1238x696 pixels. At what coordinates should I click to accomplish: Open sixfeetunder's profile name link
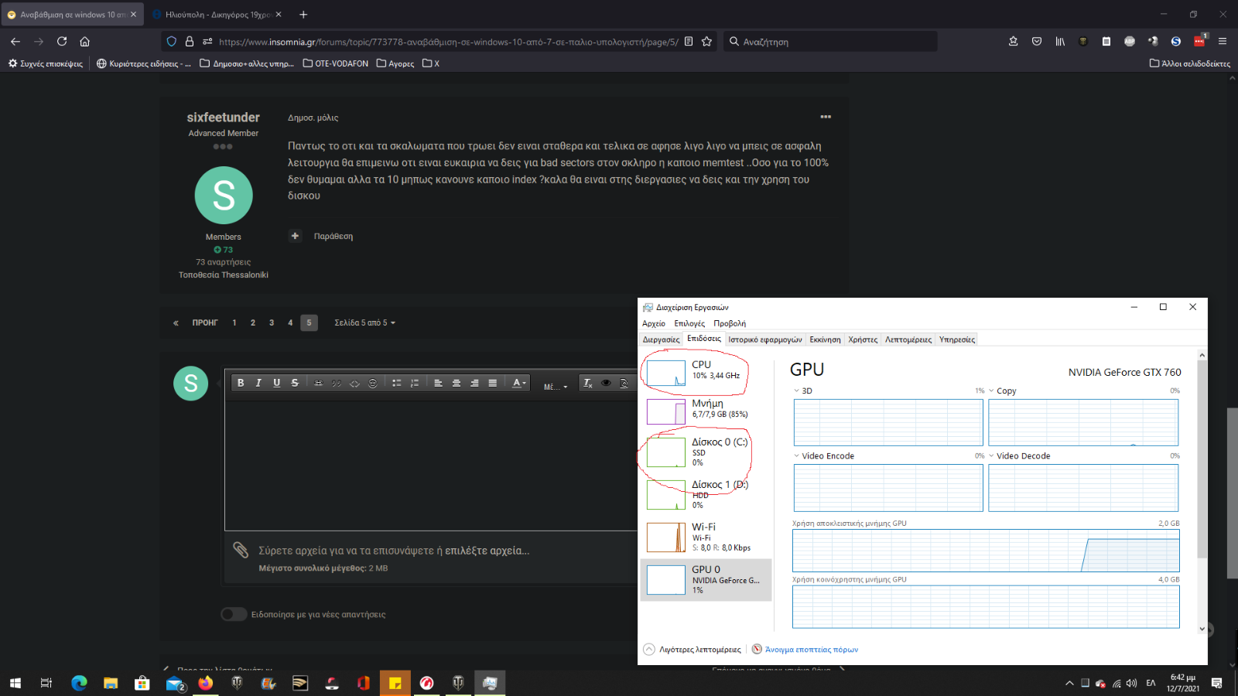(x=223, y=118)
